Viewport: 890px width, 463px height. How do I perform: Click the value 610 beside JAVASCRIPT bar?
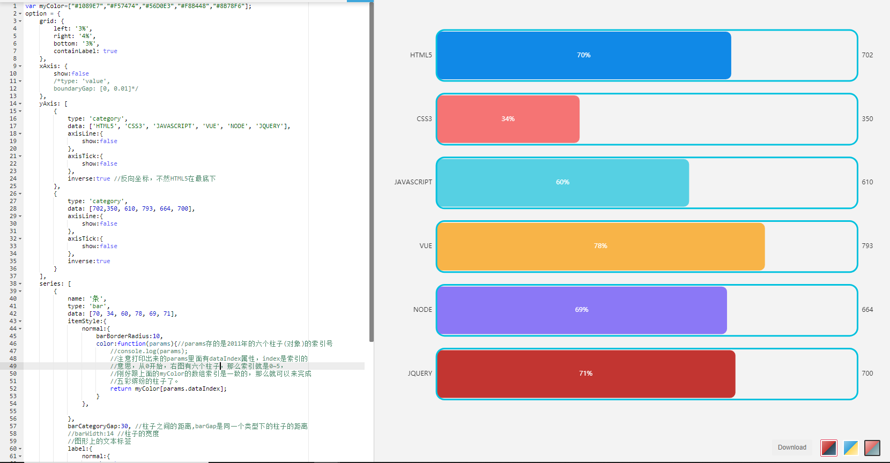click(867, 182)
